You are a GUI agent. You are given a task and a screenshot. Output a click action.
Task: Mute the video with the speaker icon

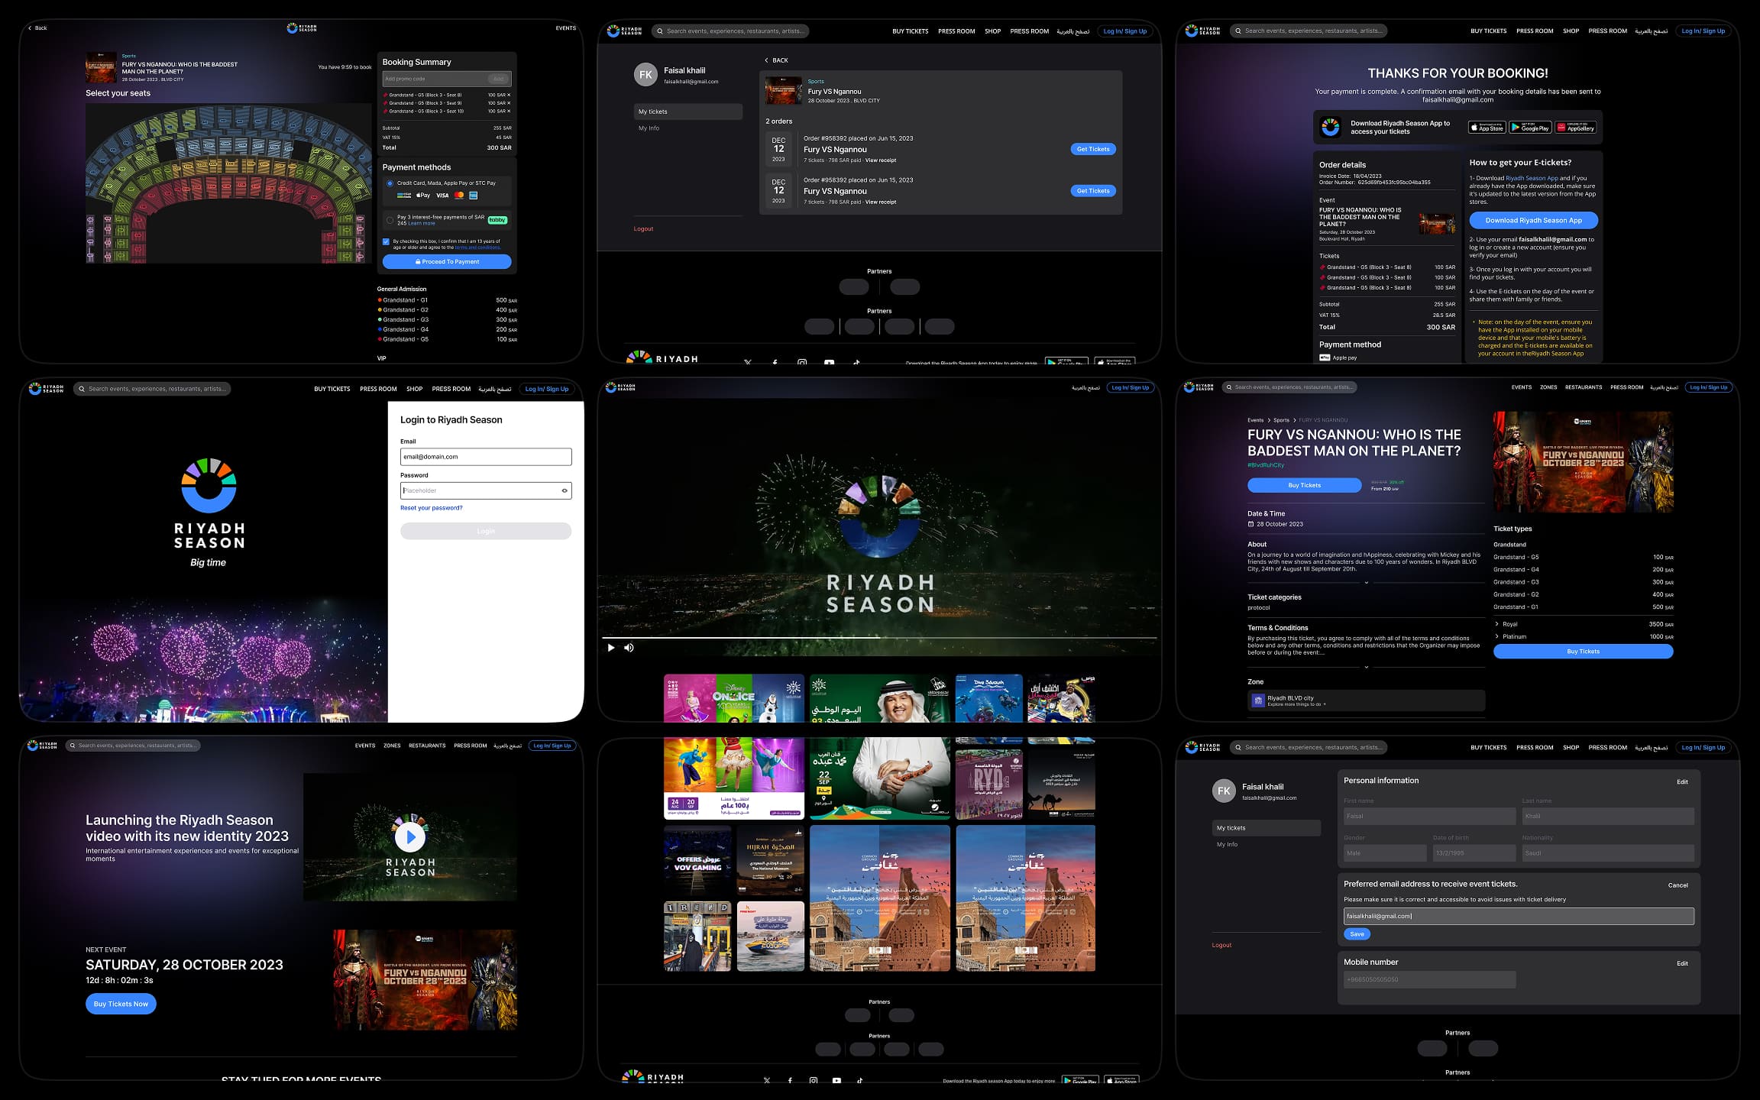click(x=629, y=648)
